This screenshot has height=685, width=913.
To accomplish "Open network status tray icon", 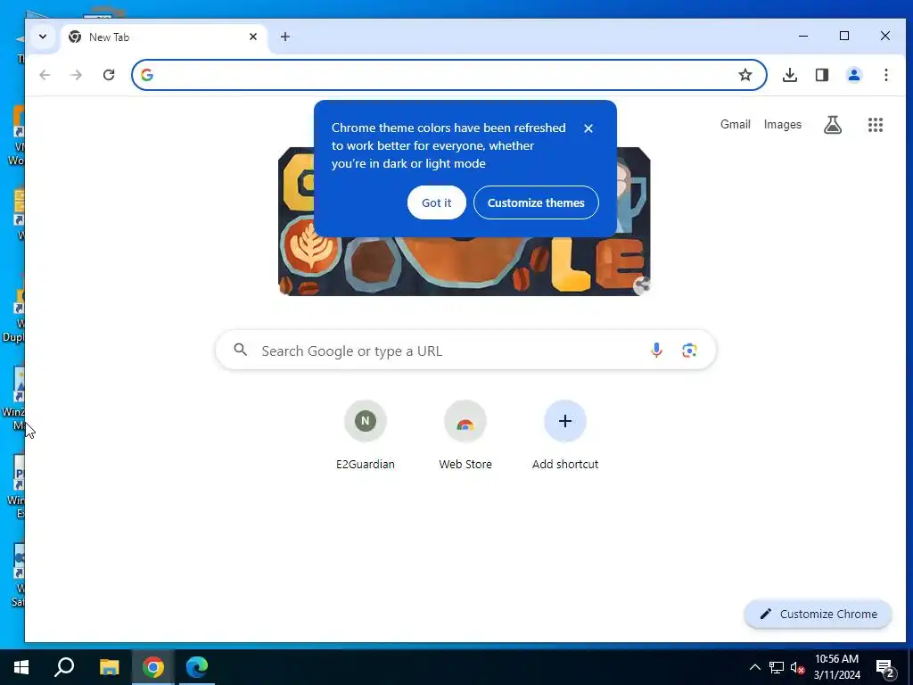I will [x=777, y=667].
